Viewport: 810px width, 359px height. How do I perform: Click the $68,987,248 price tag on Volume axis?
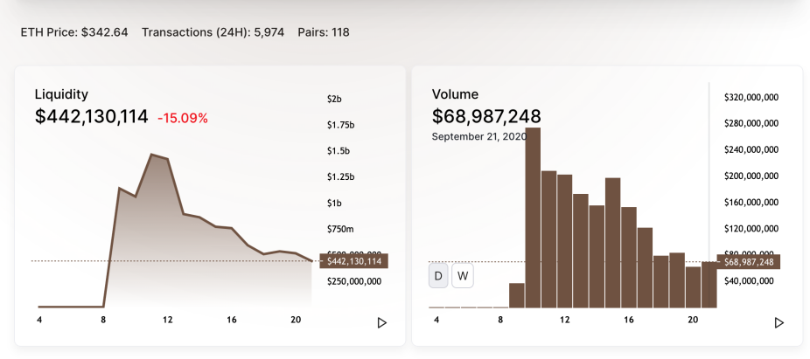(749, 262)
